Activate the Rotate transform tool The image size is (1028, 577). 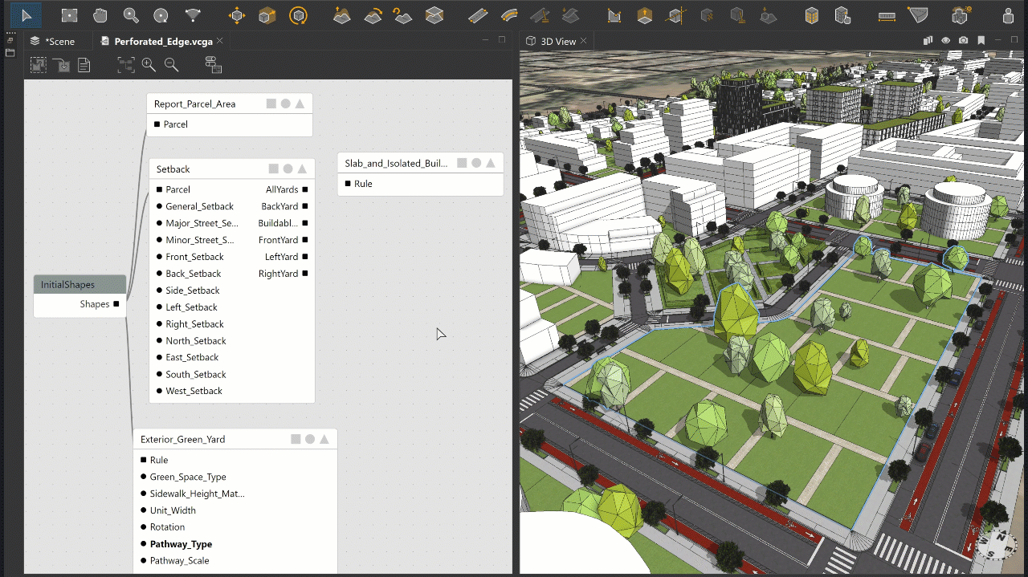tap(298, 15)
